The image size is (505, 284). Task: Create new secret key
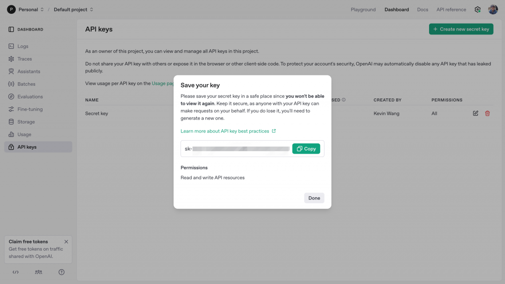461,29
